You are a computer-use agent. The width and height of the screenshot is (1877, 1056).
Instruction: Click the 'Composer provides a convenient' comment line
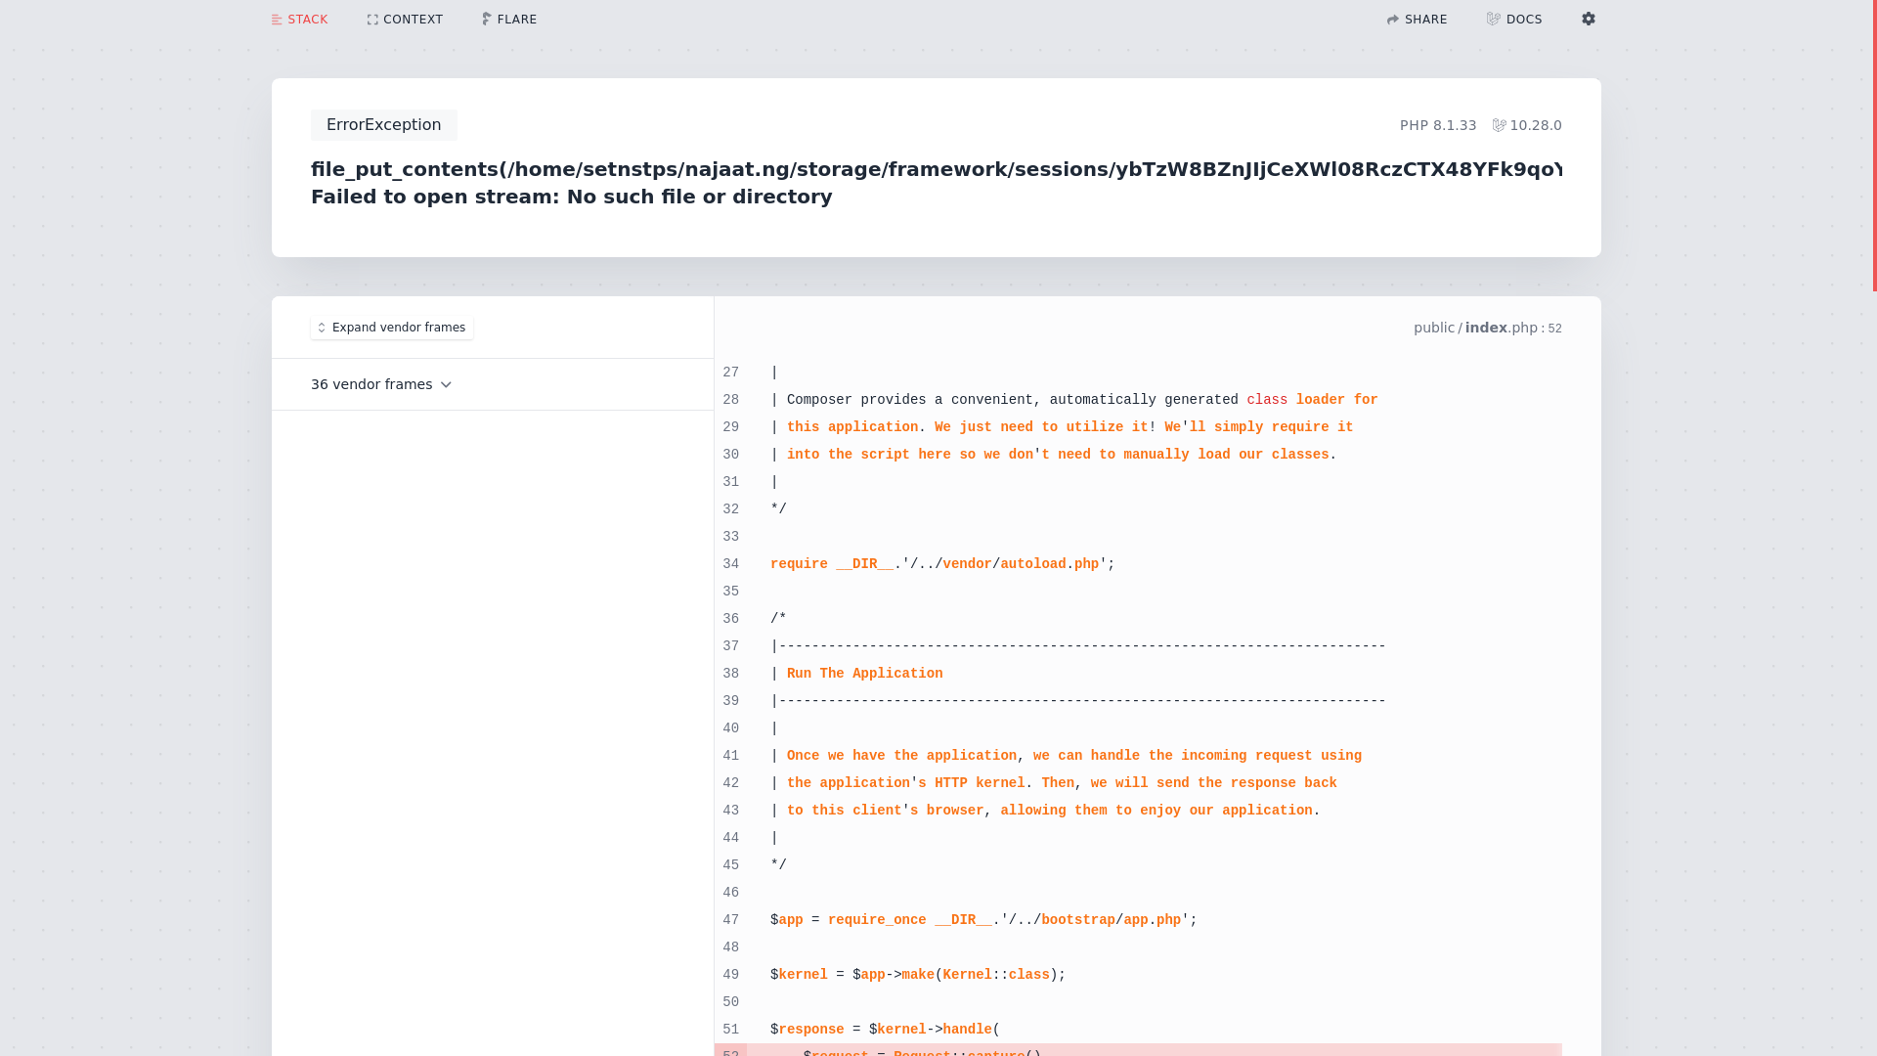pos(1073,400)
